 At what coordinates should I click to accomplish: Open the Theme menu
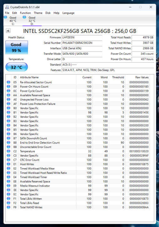click(38, 13)
